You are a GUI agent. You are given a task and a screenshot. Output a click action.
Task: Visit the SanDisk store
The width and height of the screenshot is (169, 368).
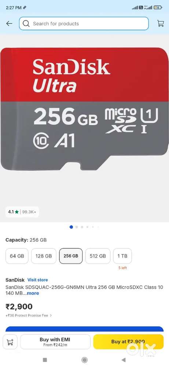coord(38,280)
